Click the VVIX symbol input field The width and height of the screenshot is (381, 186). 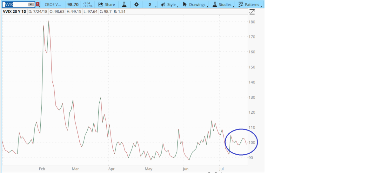pos(15,4)
